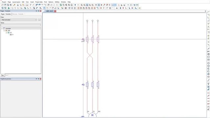Select page 1 in the tree

click(13, 35)
